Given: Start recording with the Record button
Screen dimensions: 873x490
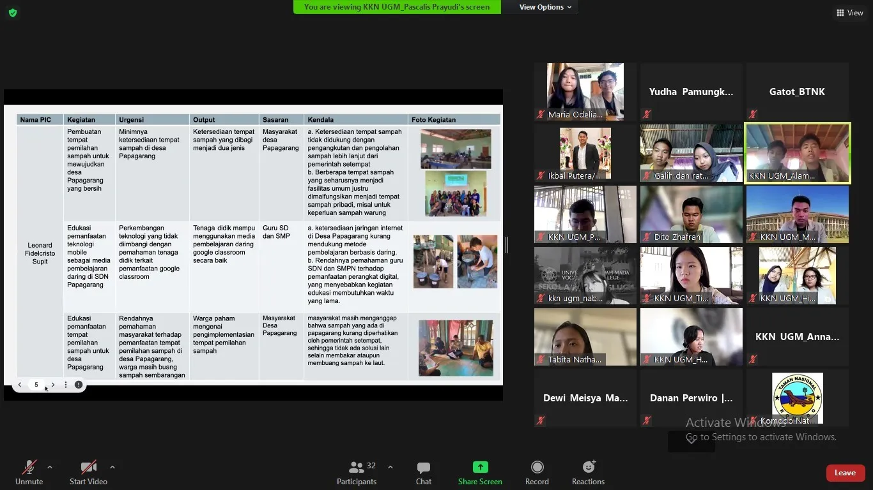Looking at the screenshot, I should tap(537, 472).
